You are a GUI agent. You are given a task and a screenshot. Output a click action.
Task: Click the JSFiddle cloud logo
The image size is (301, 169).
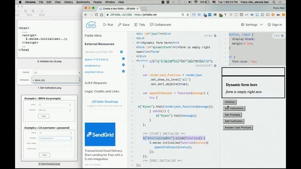click(x=91, y=25)
